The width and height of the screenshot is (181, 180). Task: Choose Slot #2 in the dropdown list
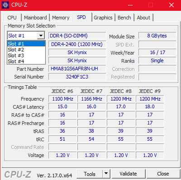(26, 50)
